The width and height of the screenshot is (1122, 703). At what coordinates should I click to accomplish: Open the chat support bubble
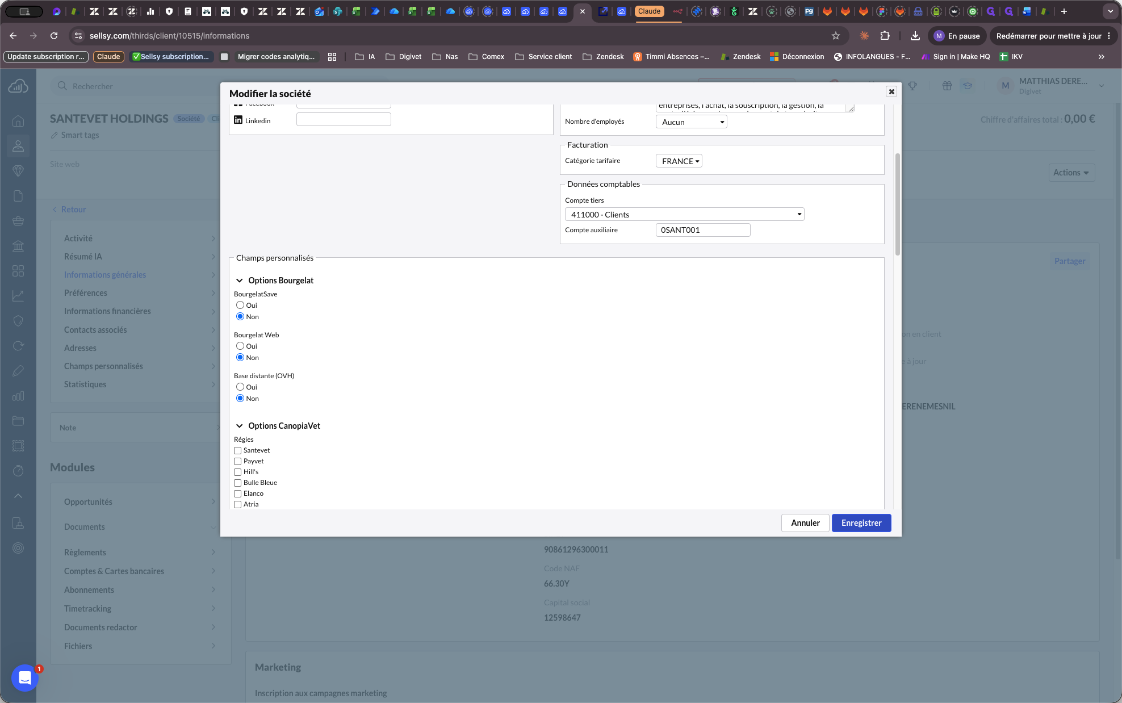pos(25,677)
